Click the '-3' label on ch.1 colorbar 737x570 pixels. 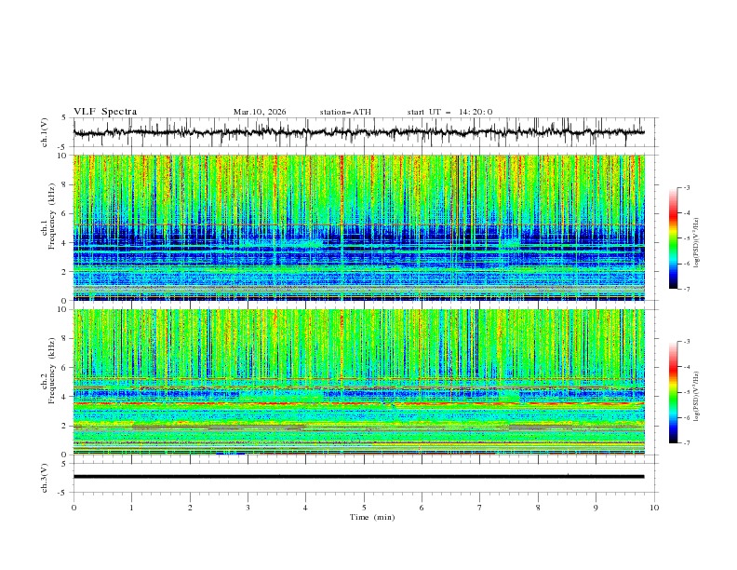pos(687,187)
